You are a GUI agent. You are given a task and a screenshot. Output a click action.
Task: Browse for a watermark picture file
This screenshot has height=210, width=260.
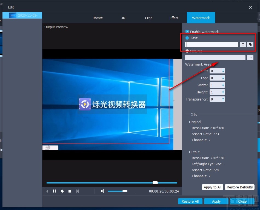250,58
